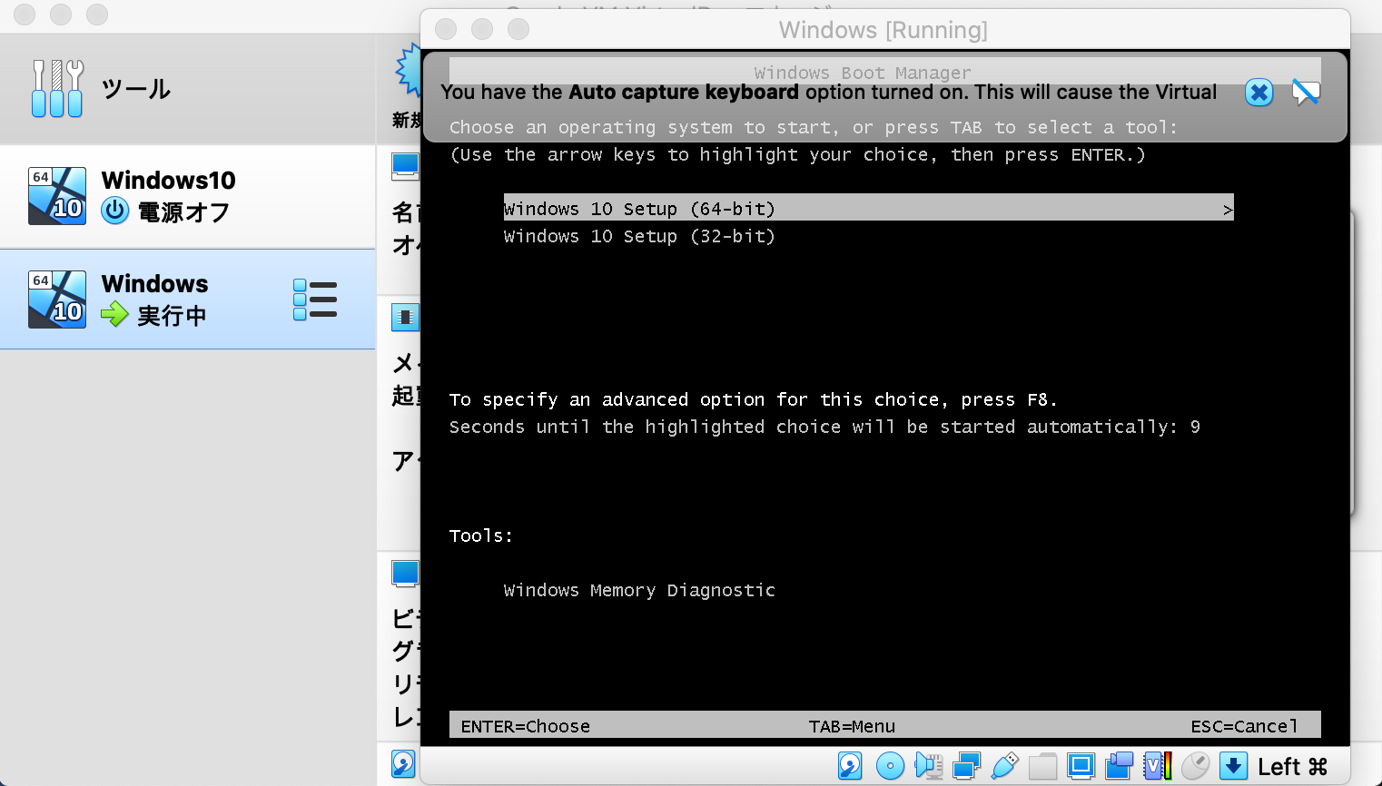Select Windows Memory Diagnostic tool entry

click(x=639, y=590)
